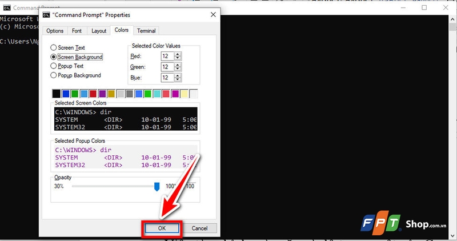The height and width of the screenshot is (241, 457).
Task: Select the gold color swatch
Action: tap(111, 94)
